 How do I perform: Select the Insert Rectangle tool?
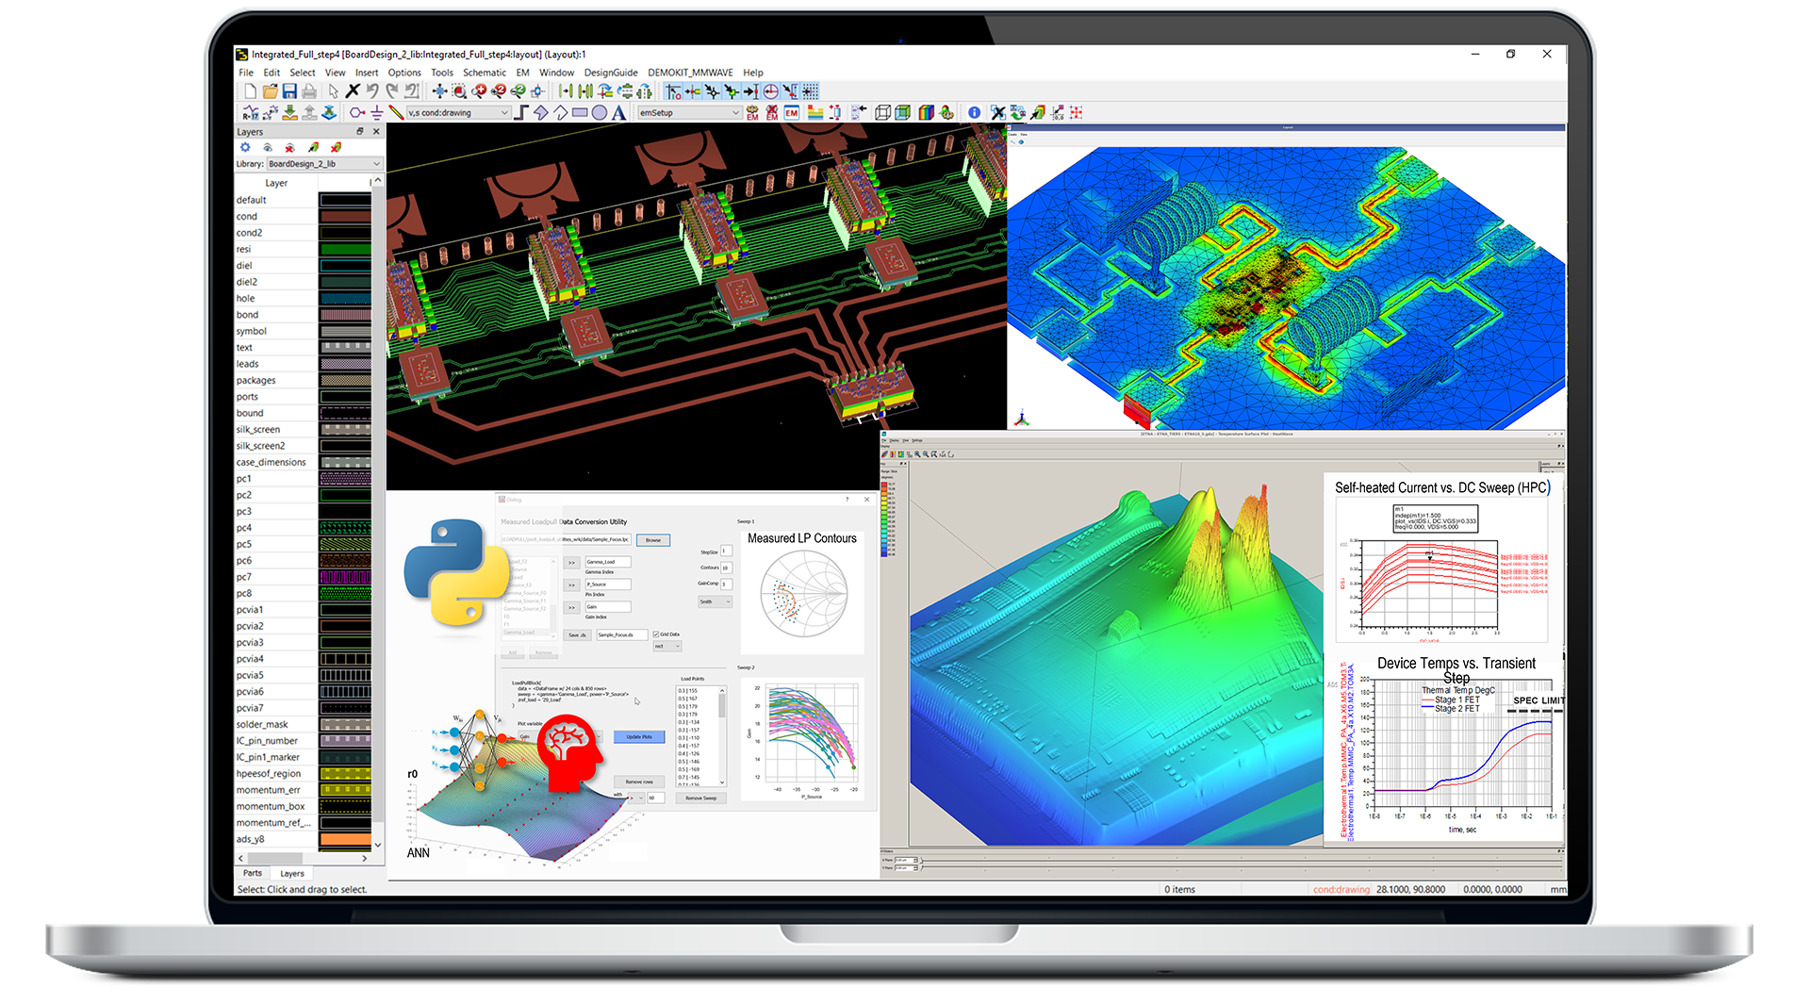pyautogui.click(x=580, y=113)
